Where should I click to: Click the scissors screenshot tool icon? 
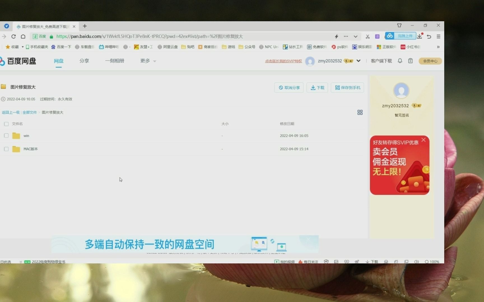point(368,37)
